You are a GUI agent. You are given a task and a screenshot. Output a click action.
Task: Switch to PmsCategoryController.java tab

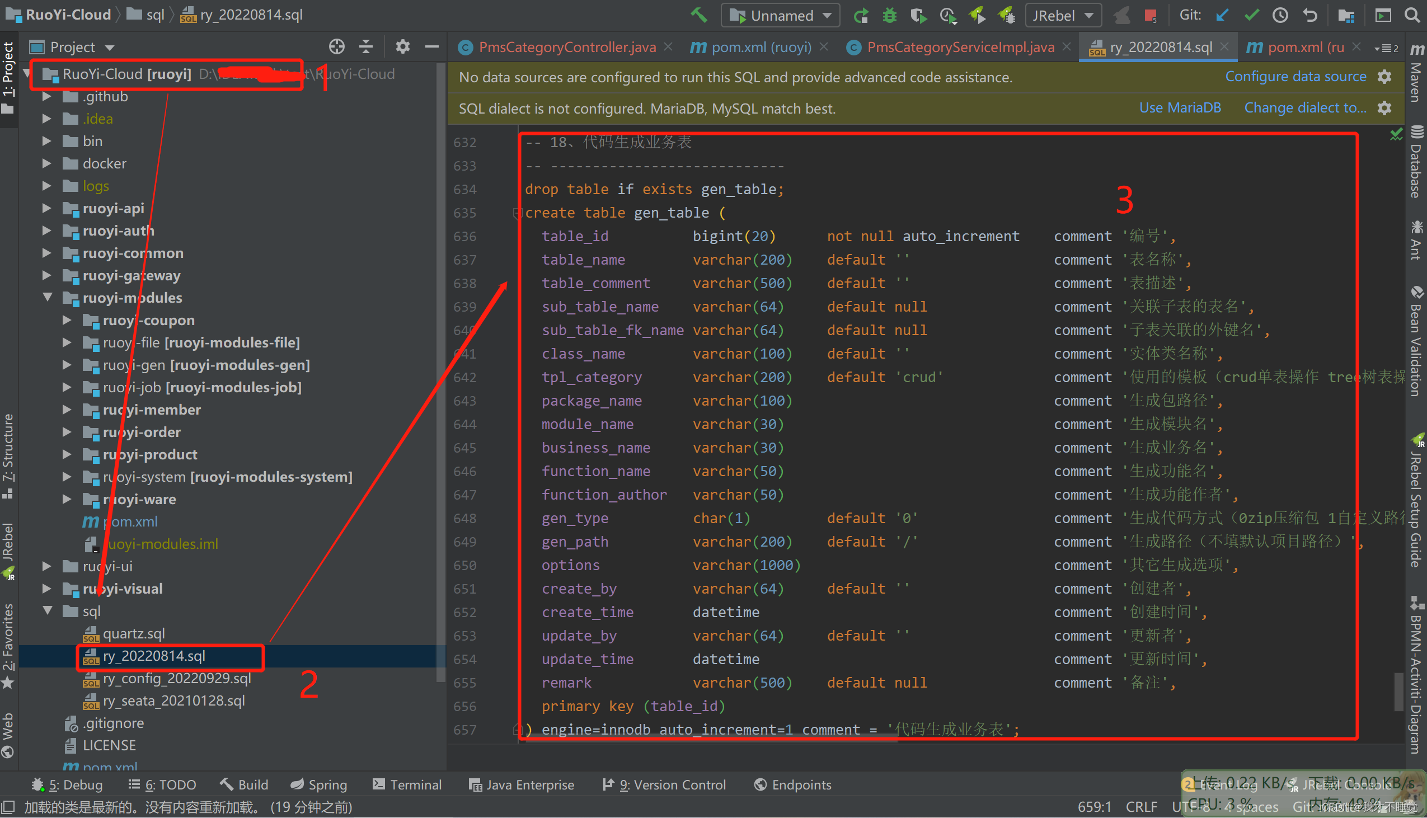566,47
